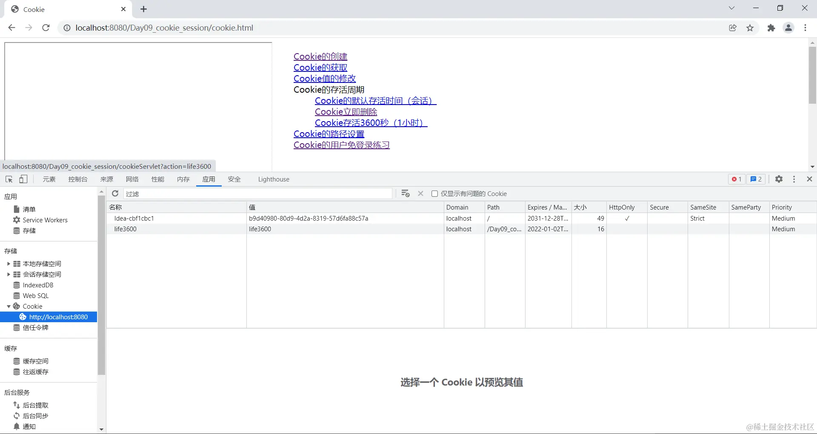
Task: Open DevTools more options menu
Action: (794, 179)
